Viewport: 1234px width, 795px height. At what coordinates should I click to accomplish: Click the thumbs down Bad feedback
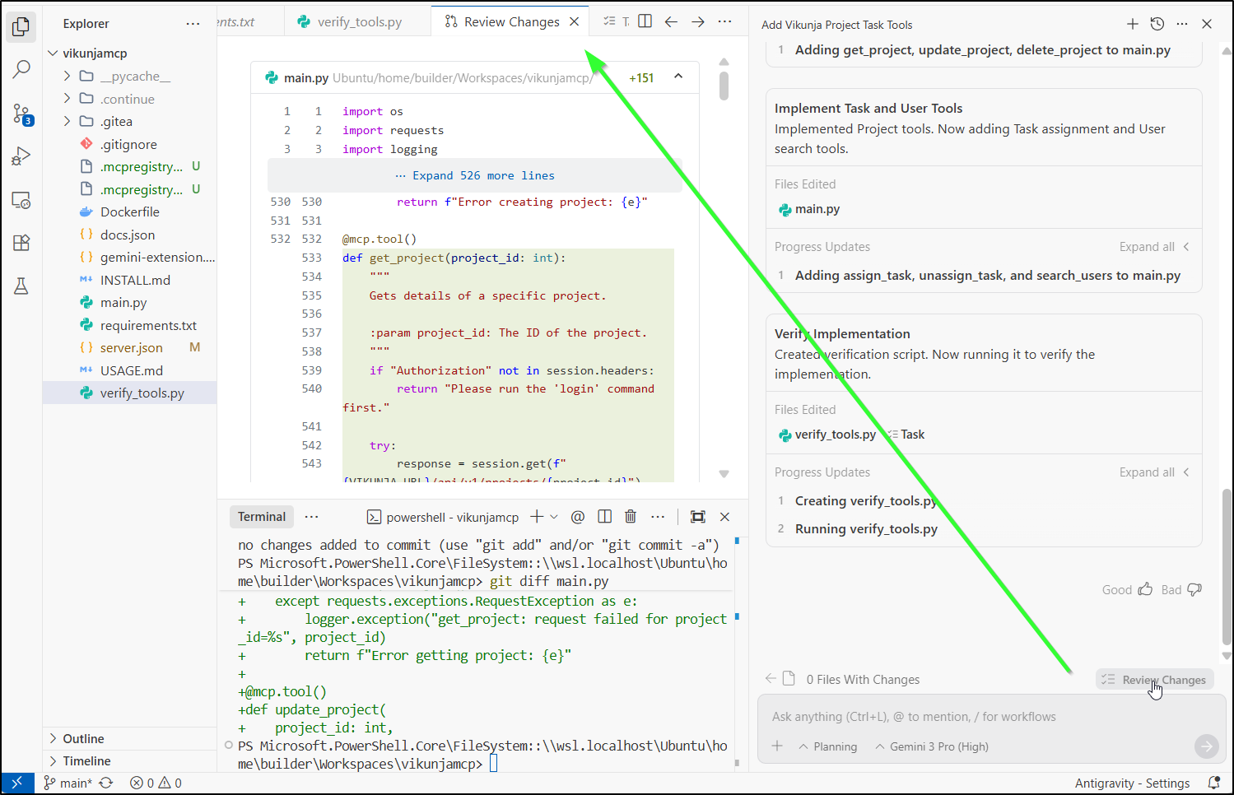pos(1194,589)
